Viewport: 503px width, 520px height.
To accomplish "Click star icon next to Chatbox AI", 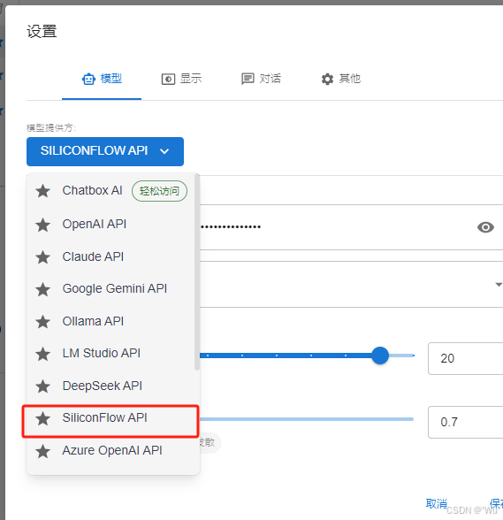I will tap(42, 191).
